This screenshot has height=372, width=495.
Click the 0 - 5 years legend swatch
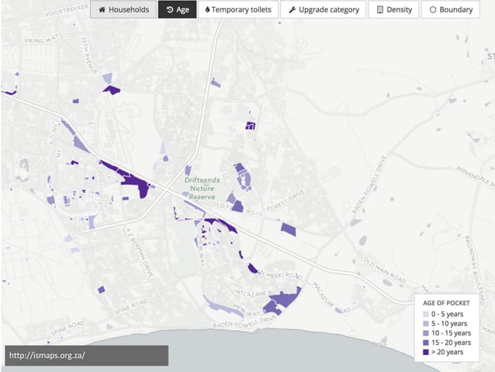tap(424, 315)
